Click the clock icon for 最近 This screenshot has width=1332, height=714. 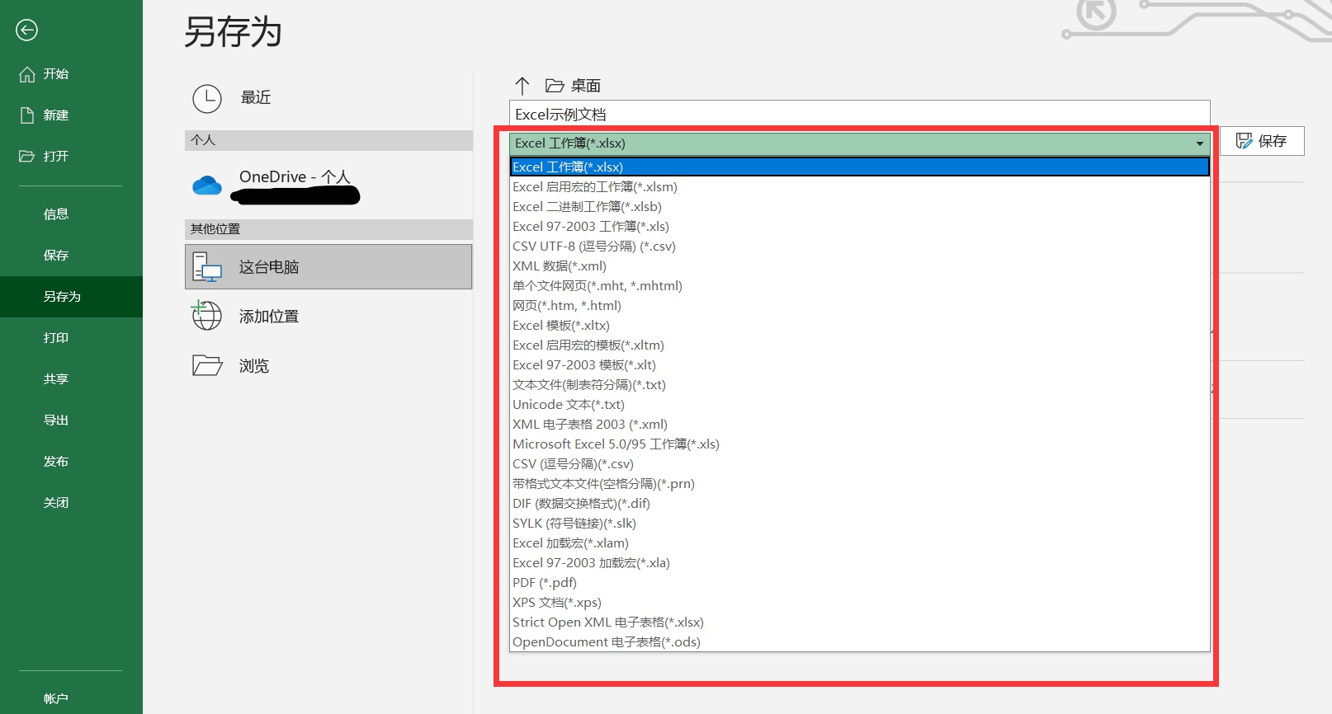tap(207, 98)
